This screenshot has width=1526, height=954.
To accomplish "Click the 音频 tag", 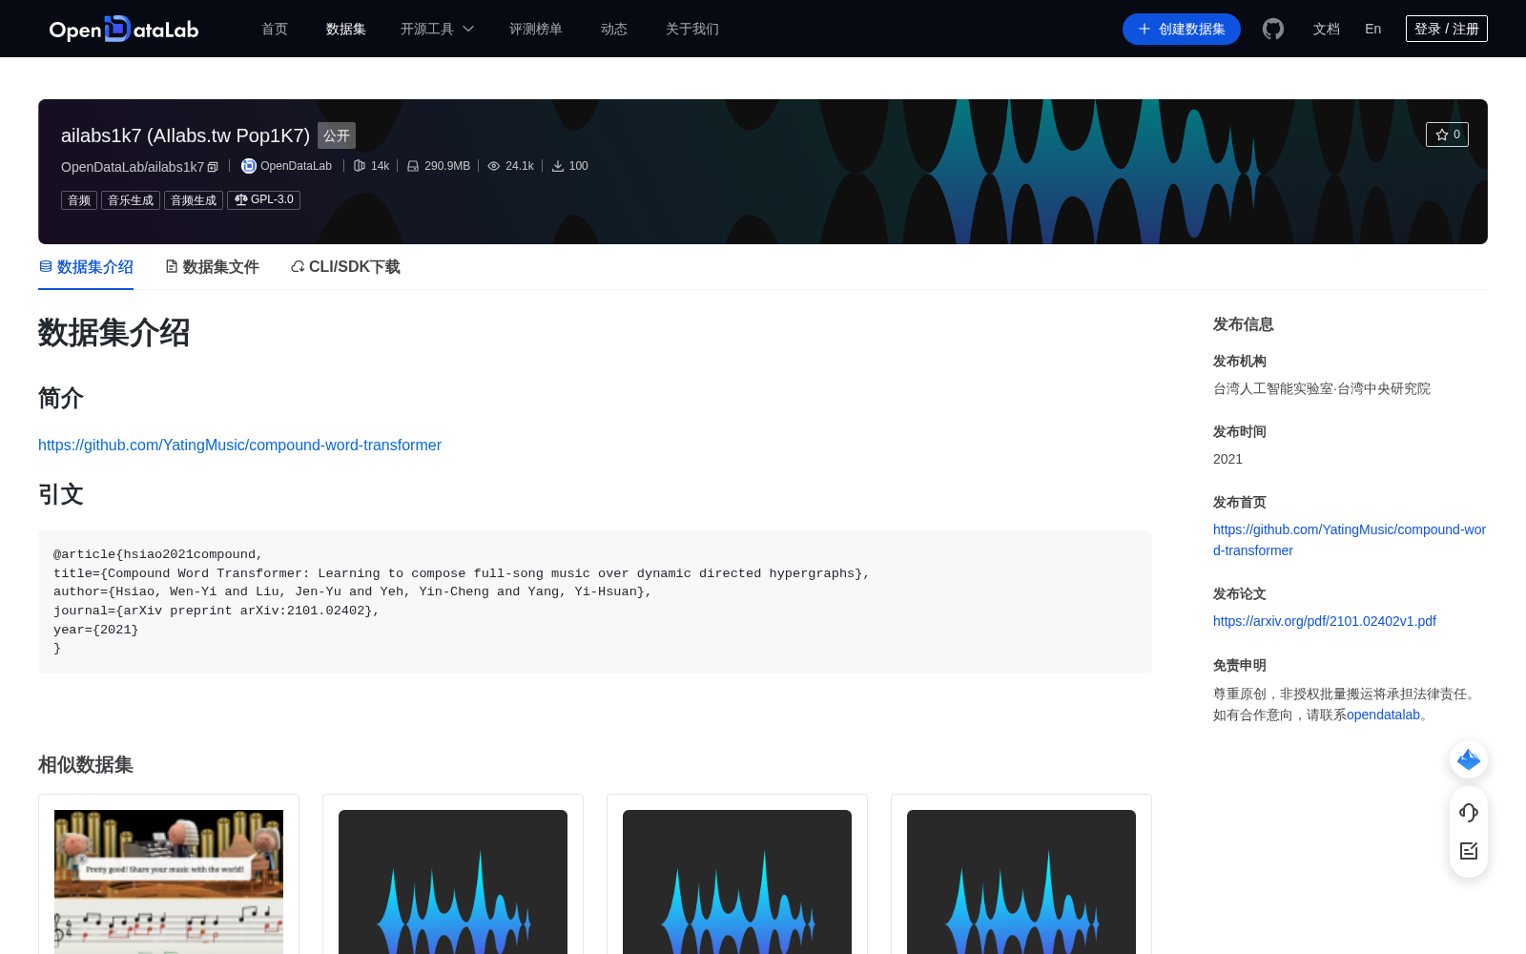I will pos(79,200).
